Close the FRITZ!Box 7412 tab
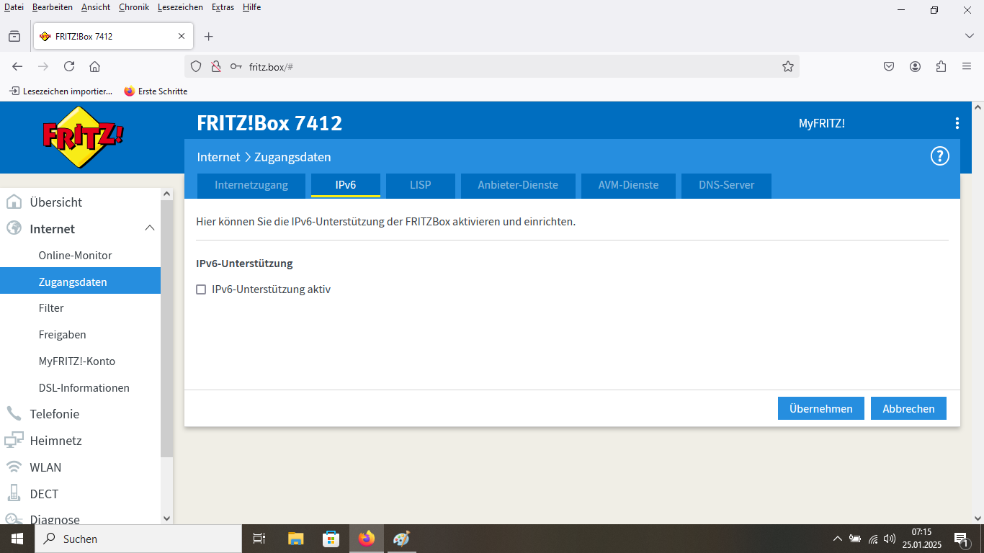The height and width of the screenshot is (553, 984). click(182, 36)
